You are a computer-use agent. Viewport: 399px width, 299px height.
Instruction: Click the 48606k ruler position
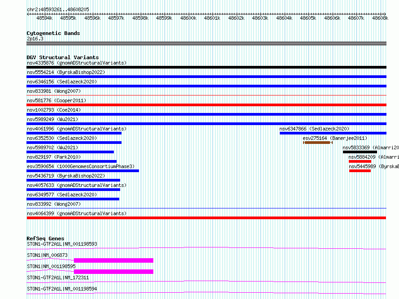pyautogui.click(x=332, y=18)
